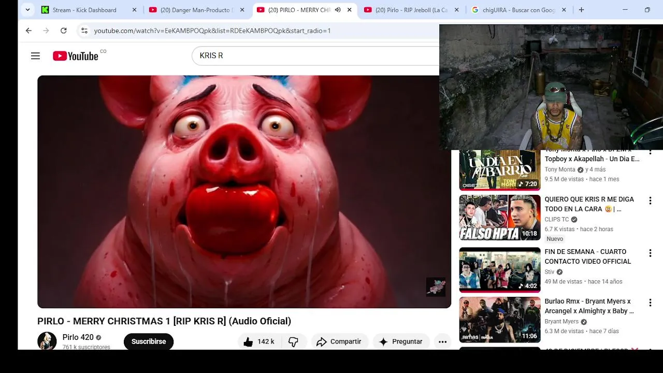Image resolution: width=663 pixels, height=373 pixels.
Task: Click 6.3 M de vistas text
Action: 564,332
